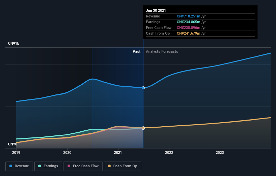Toggle the Revenue legend button
Viewport: 276px width, 176px height.
tap(19, 166)
